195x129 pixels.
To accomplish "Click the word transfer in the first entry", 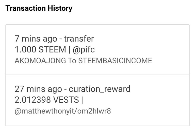I will click(79, 39).
